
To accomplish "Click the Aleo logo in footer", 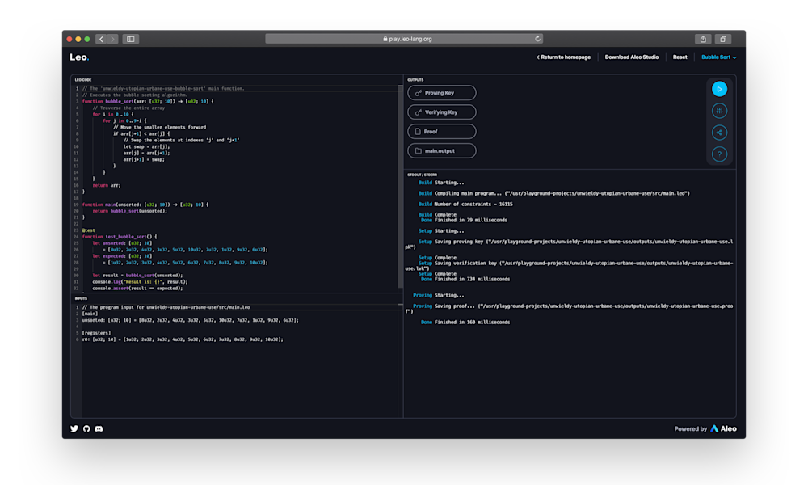I will coord(723,428).
